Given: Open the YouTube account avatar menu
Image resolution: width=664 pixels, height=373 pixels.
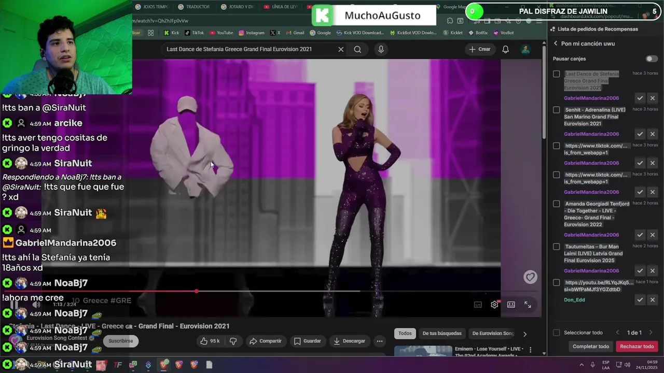Looking at the screenshot, I should point(525,49).
